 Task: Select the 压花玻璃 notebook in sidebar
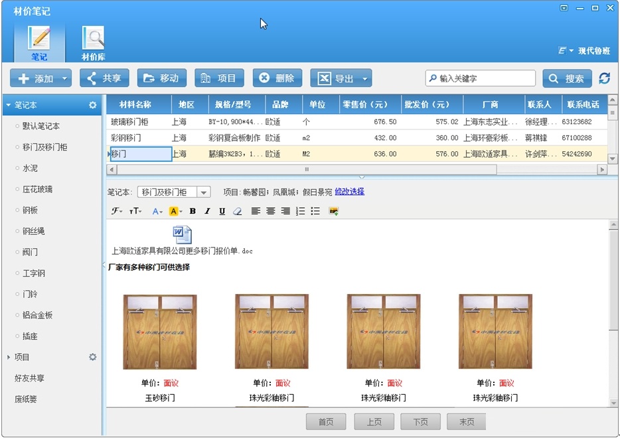pyautogui.click(x=37, y=189)
